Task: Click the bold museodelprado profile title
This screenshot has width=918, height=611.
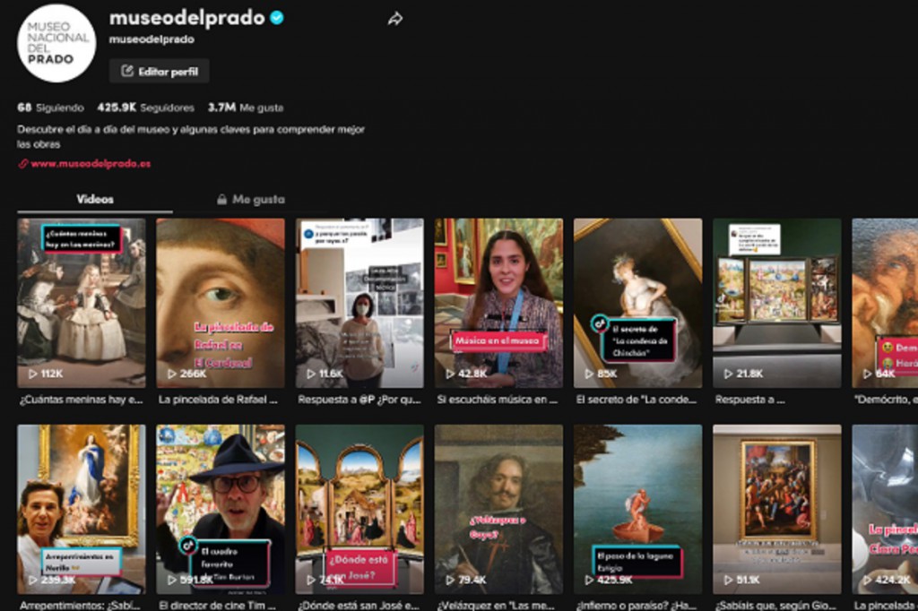Action: [187, 18]
